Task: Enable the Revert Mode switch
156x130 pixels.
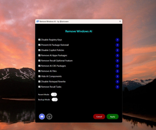Action: pos(54,94)
